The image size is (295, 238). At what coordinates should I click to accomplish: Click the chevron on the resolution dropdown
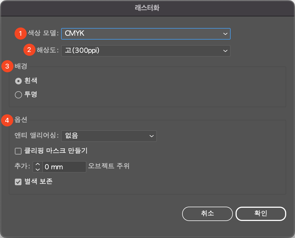(x=225, y=51)
